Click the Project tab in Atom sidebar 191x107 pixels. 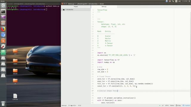click(76, 7)
